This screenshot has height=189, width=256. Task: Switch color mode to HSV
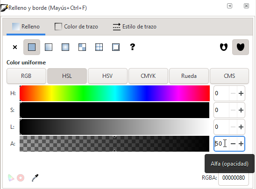[x=107, y=76]
